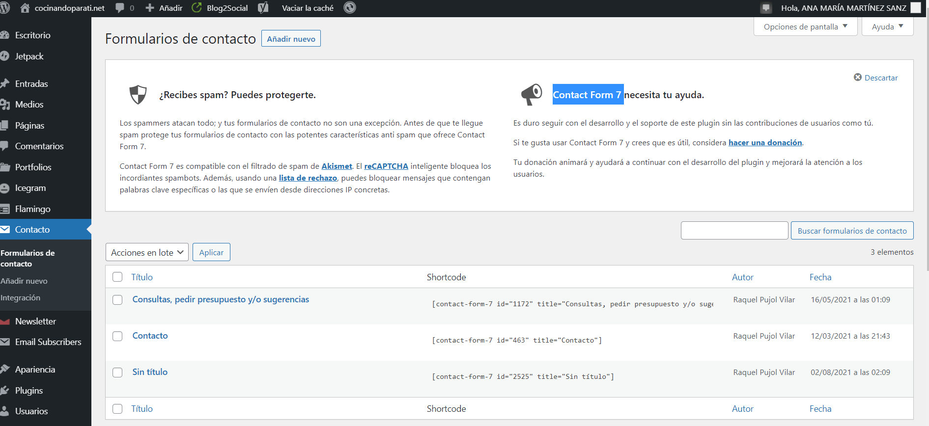Screen dimensions: 929x426
Task: Check the Consultas, pedir presupuesto form row
Action: (x=117, y=300)
